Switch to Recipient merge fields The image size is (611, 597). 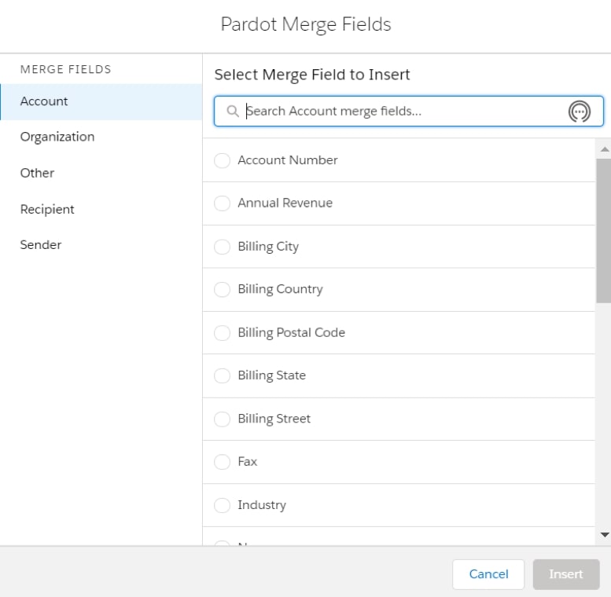pos(101,210)
